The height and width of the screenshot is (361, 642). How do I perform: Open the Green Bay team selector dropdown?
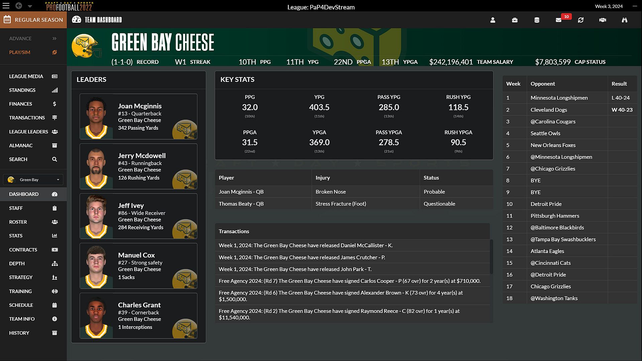pos(33,179)
